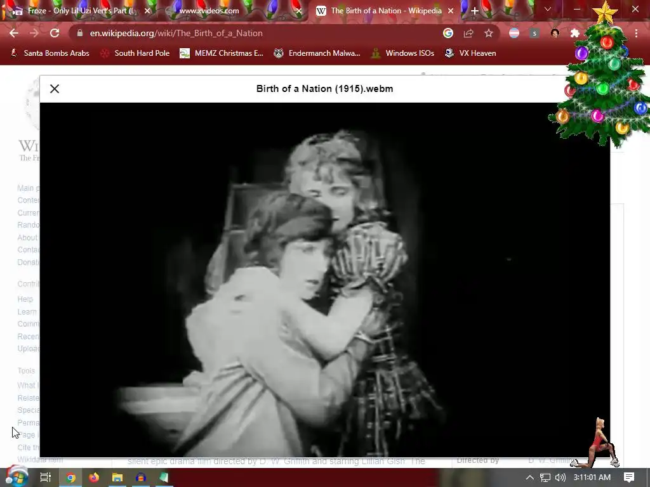Open the gray S extension icon
The image size is (650, 487).
point(534,33)
